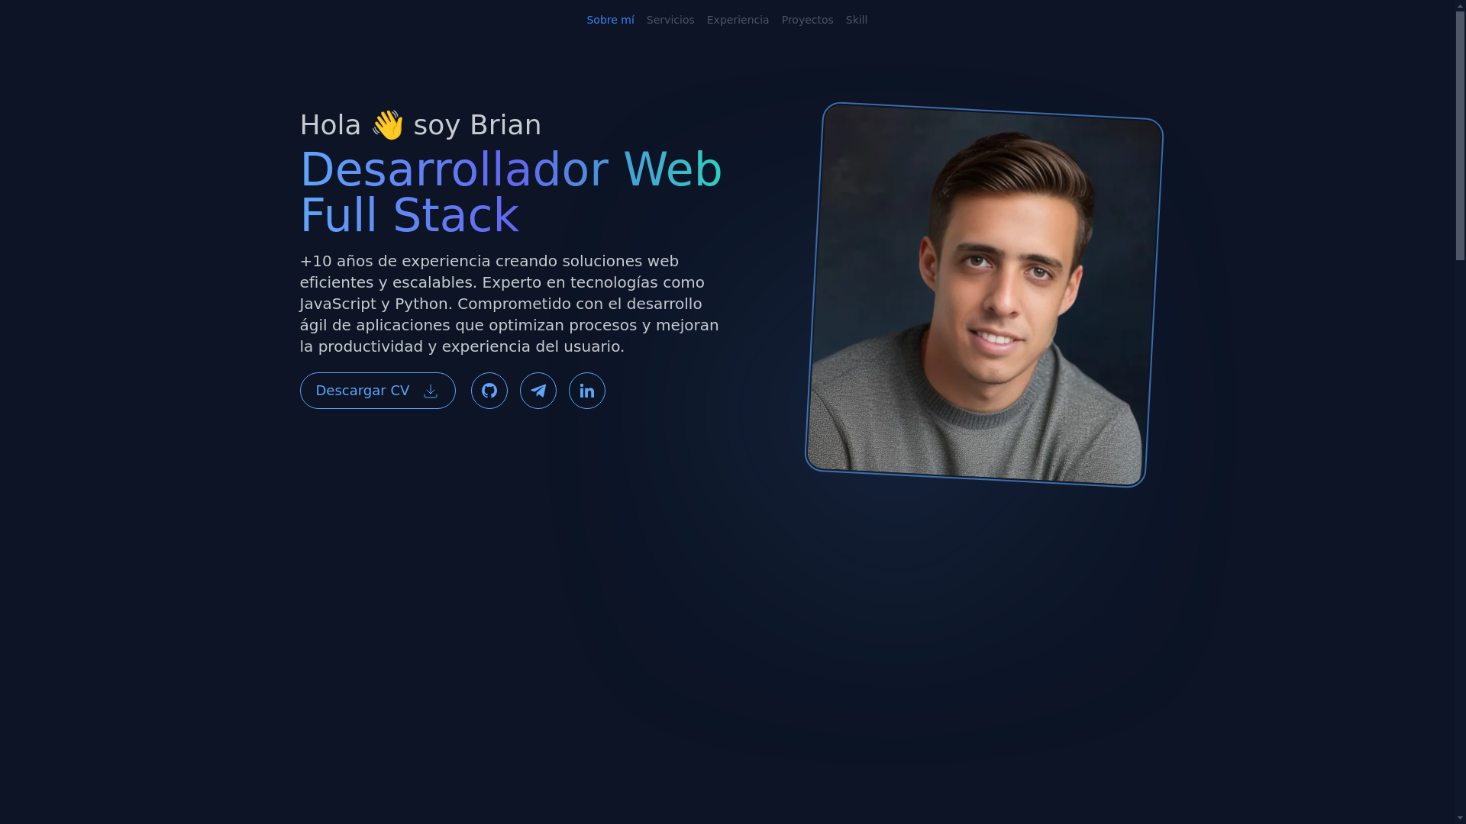The image size is (1466, 824).
Task: Click Brian's profile photo
Action: 984,295
